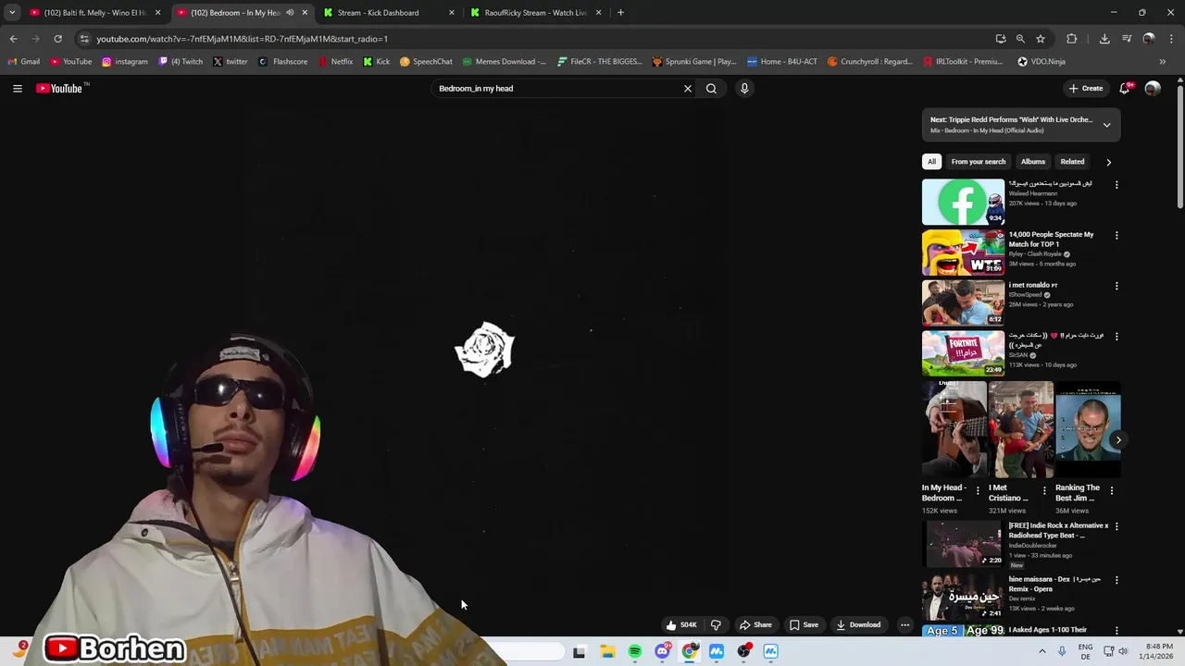The height and width of the screenshot is (666, 1185).
Task: Show more filter chips with arrow
Action: 1108,162
